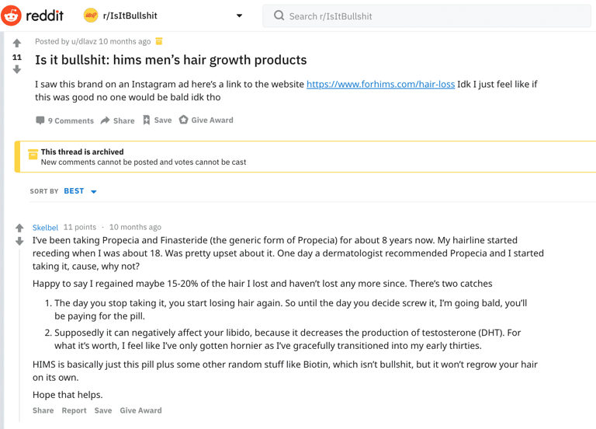Upvote Skelbel's comment
The image size is (596, 429).
[x=19, y=228]
